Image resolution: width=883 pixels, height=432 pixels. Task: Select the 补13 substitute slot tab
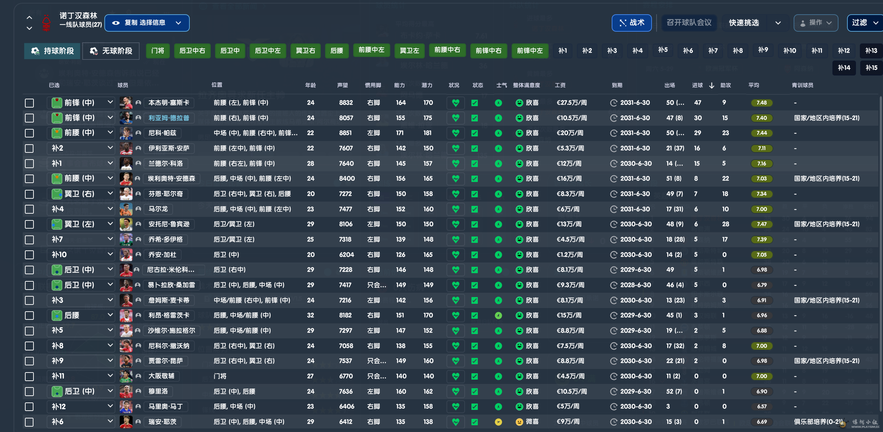(x=871, y=51)
